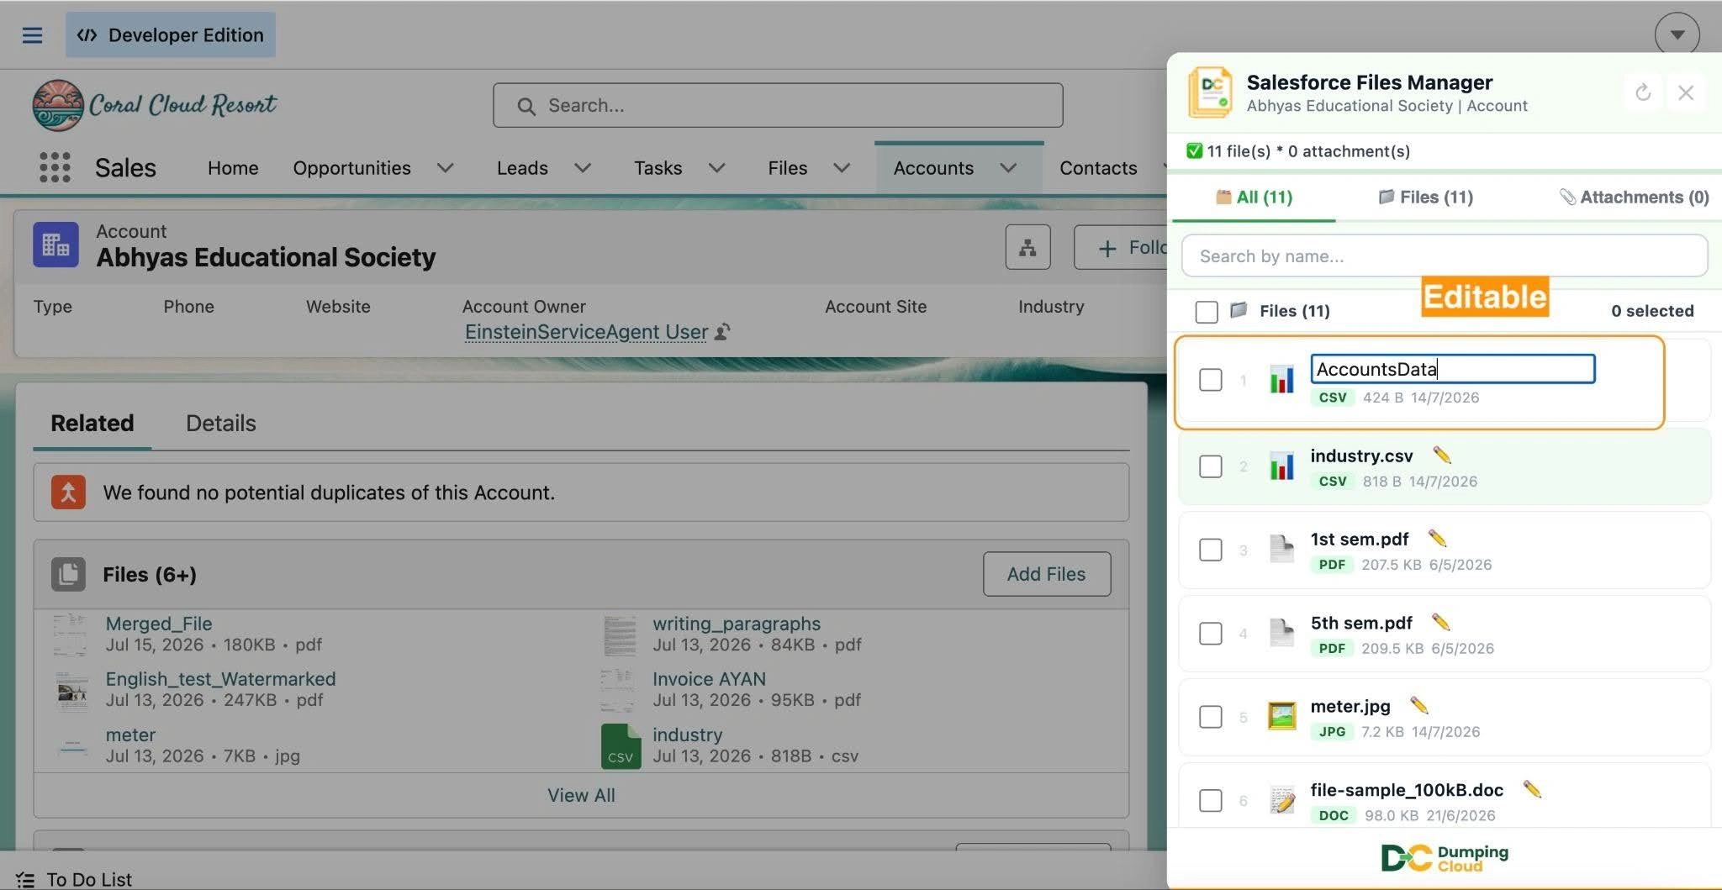Edit name of file-sample_100kB.doc with pencil
The height and width of the screenshot is (890, 1722).
(1532, 789)
